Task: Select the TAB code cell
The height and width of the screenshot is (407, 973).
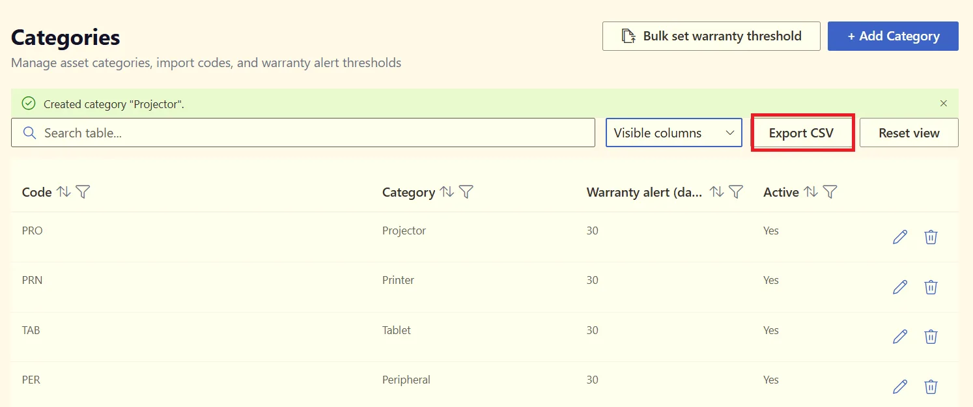Action: tap(31, 330)
